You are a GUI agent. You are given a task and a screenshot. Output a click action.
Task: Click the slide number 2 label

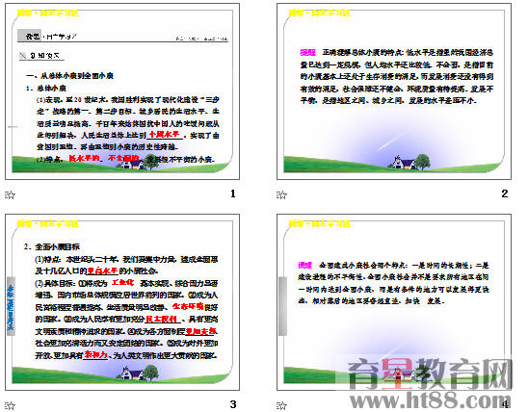pos(505,193)
